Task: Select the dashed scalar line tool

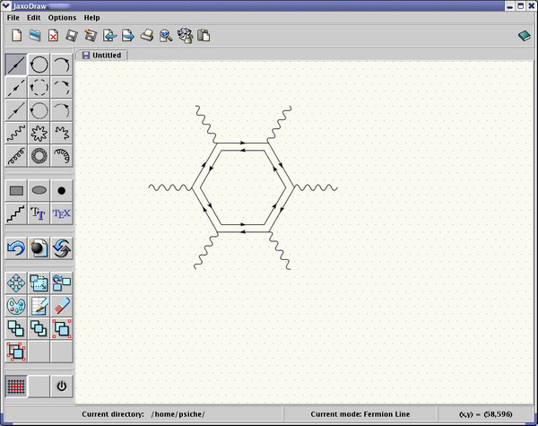Action: tap(16, 88)
